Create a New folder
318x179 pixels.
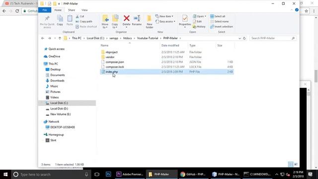click(x=149, y=22)
